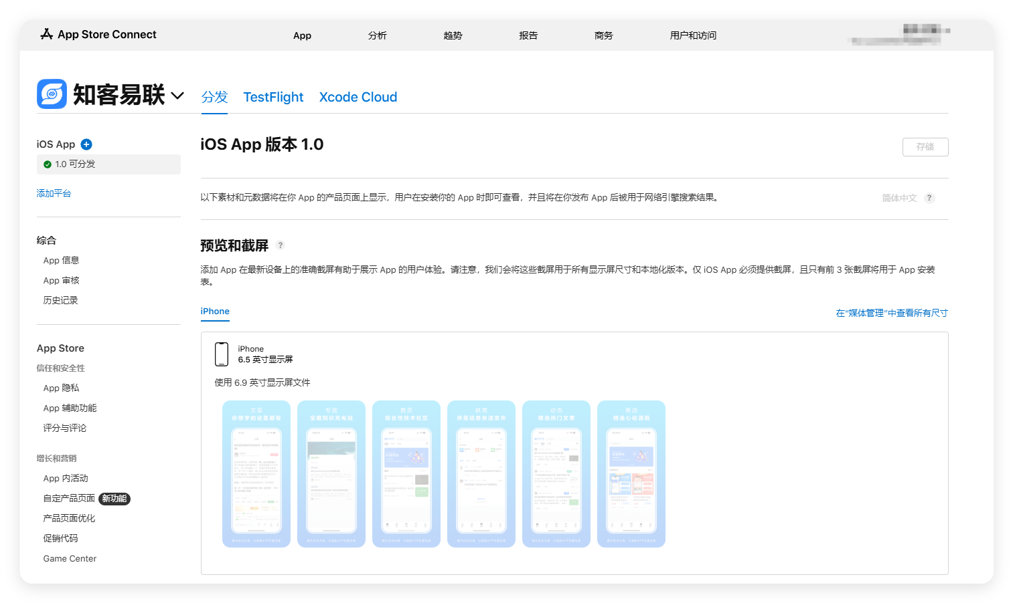Click the 增长和营销 section label
The width and height of the screenshot is (1013, 603).
pyautogui.click(x=57, y=459)
